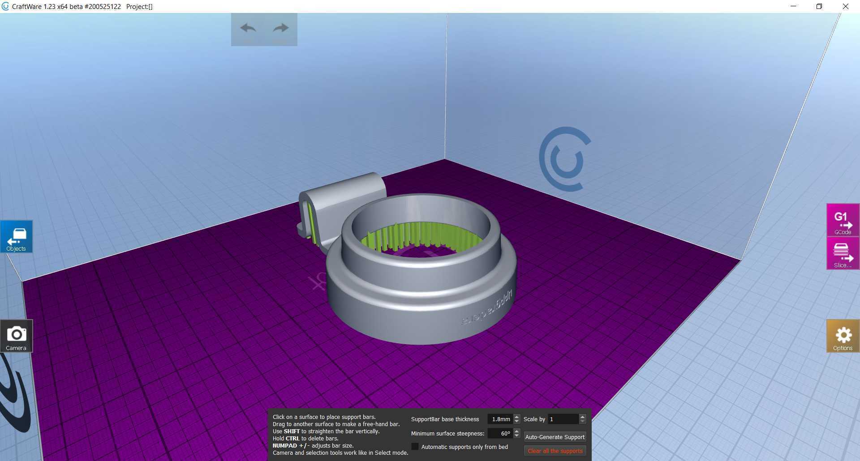Click Clear all the supports
The image size is (860, 461).
pos(555,451)
